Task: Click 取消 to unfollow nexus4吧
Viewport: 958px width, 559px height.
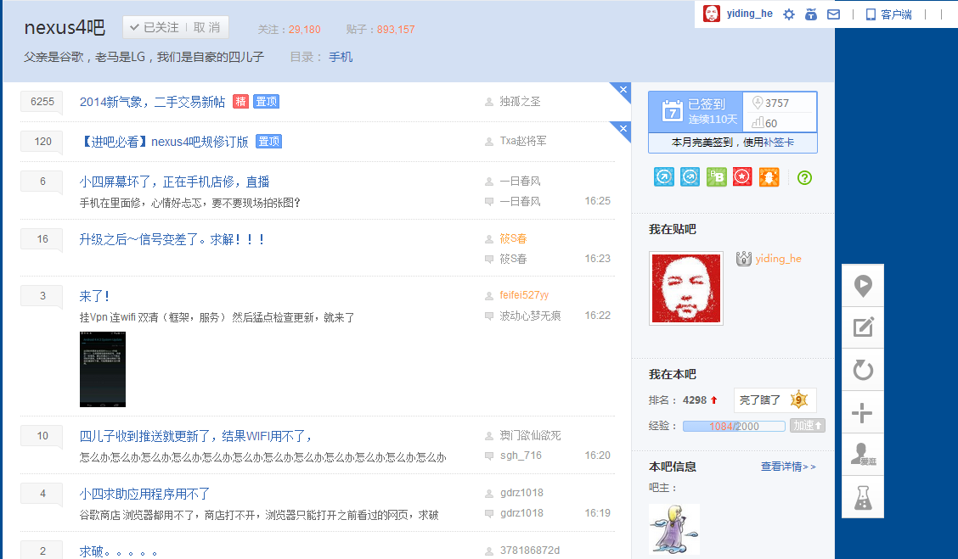Action: coord(206,27)
